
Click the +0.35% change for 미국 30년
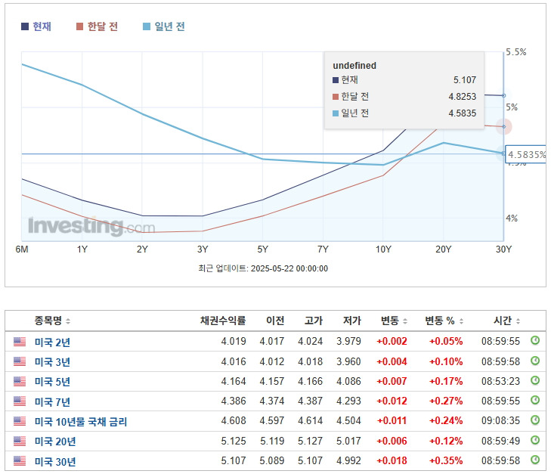pyautogui.click(x=446, y=460)
